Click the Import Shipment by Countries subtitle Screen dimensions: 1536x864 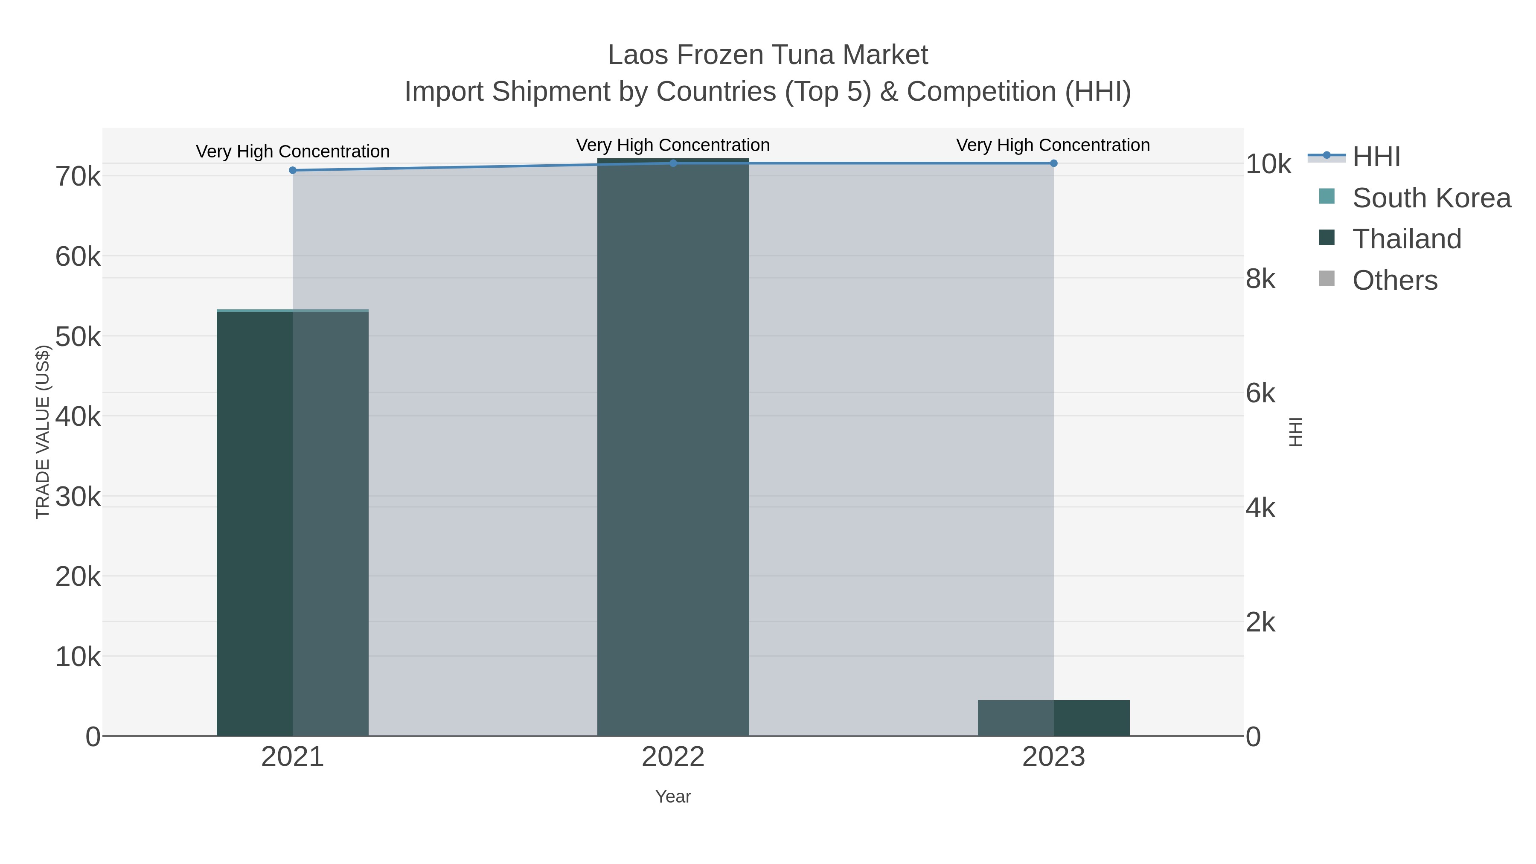(768, 92)
